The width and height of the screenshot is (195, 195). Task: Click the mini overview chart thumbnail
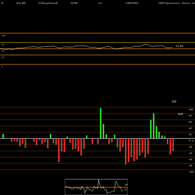(96, 187)
